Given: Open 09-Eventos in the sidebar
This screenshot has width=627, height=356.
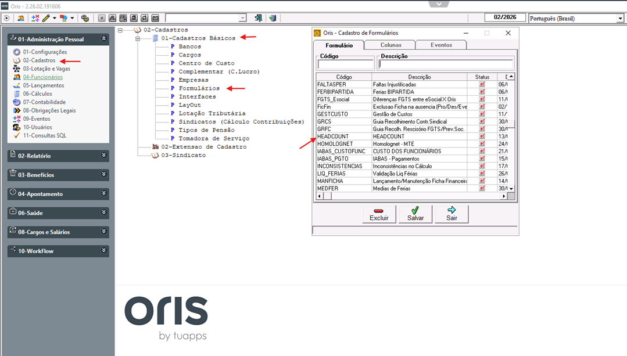Looking at the screenshot, I should coord(37,119).
